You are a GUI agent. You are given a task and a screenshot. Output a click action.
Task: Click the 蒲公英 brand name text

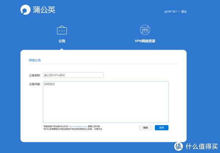tap(44, 10)
